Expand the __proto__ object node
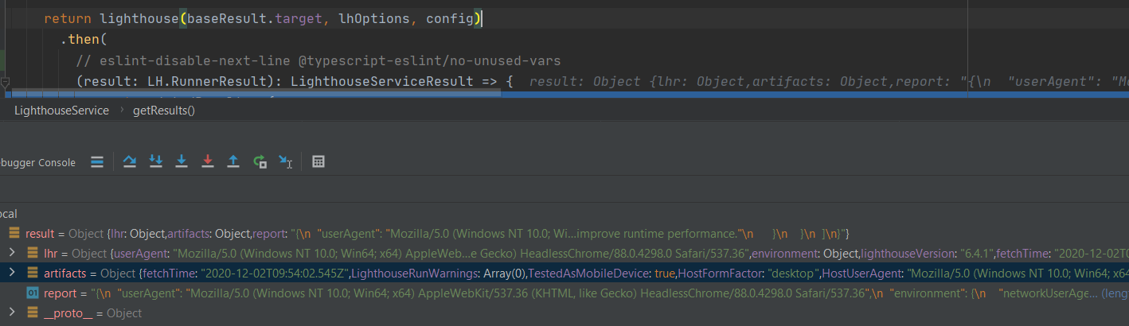The width and height of the screenshot is (1129, 326). (11, 313)
